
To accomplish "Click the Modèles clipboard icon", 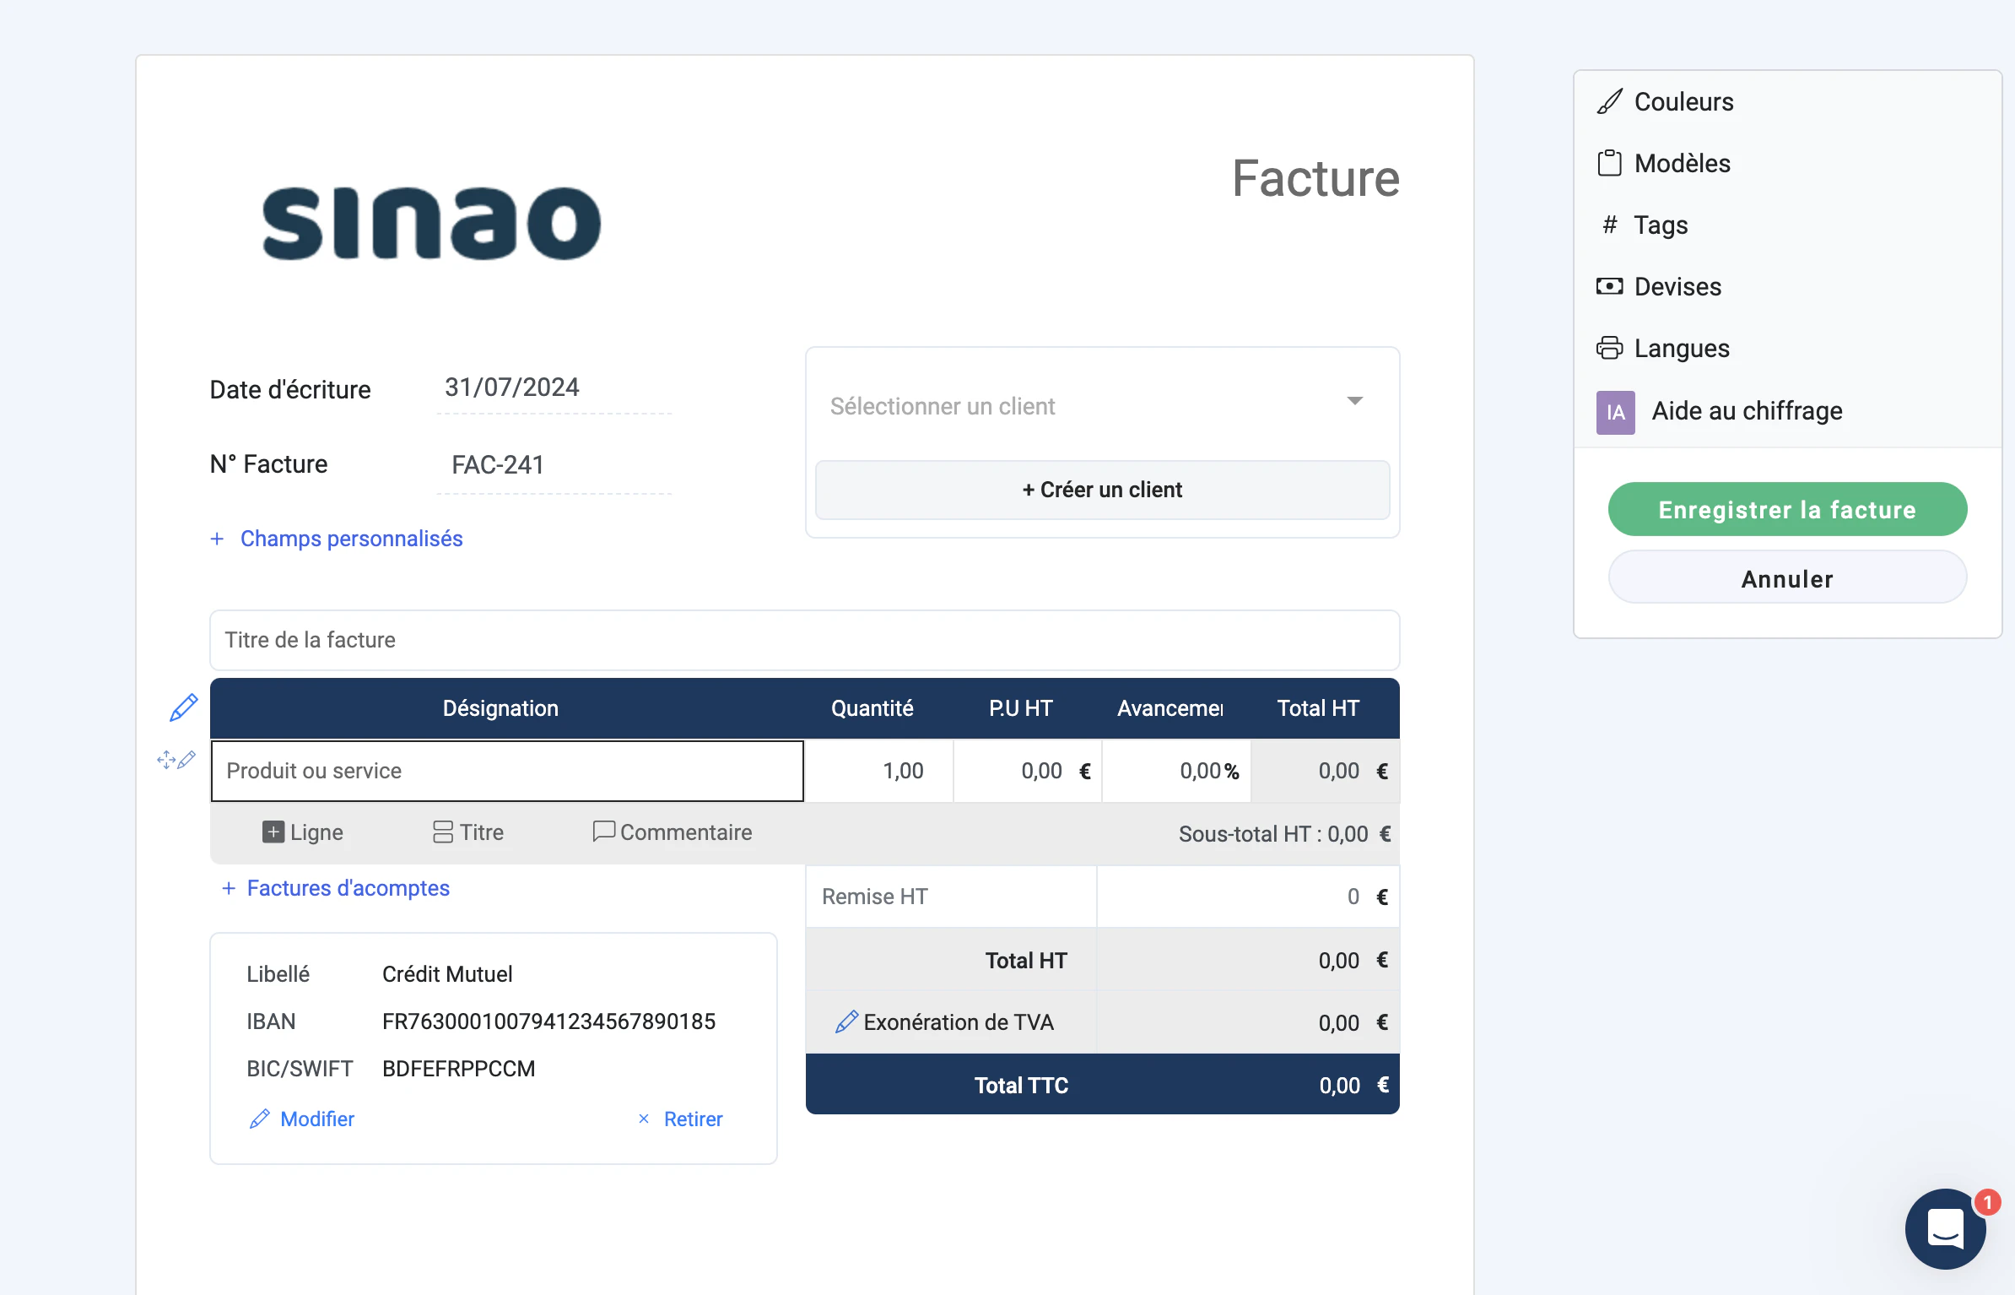I will click(x=1610, y=163).
